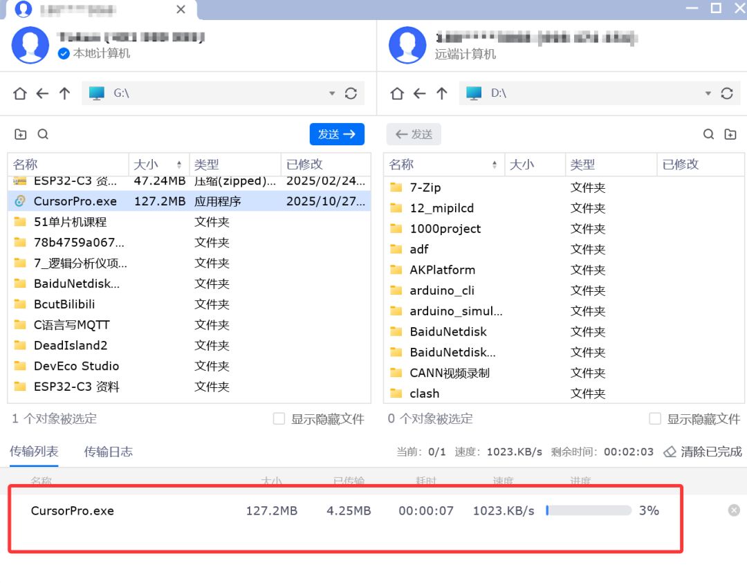Select the ESP32-C3 zipped file row
Viewport: 747px width, 583px height.
click(x=189, y=183)
